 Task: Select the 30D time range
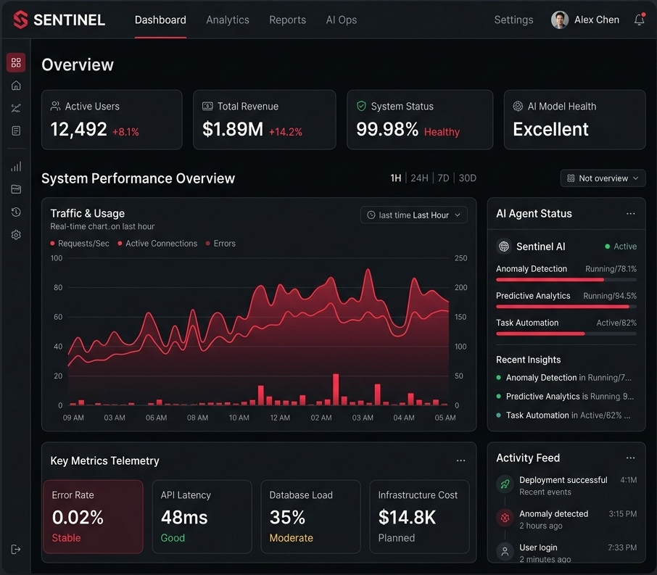click(468, 178)
